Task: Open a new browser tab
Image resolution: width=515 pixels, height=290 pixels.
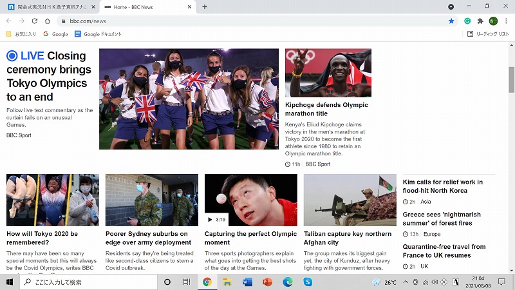Action: [205, 7]
